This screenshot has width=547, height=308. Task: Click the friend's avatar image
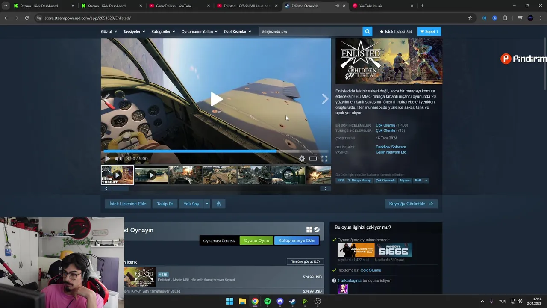pyautogui.click(x=343, y=289)
